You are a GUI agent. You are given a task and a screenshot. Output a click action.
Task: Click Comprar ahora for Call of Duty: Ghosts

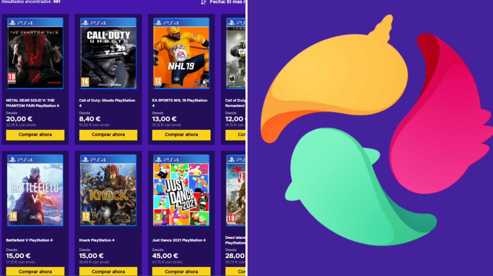[x=108, y=135]
